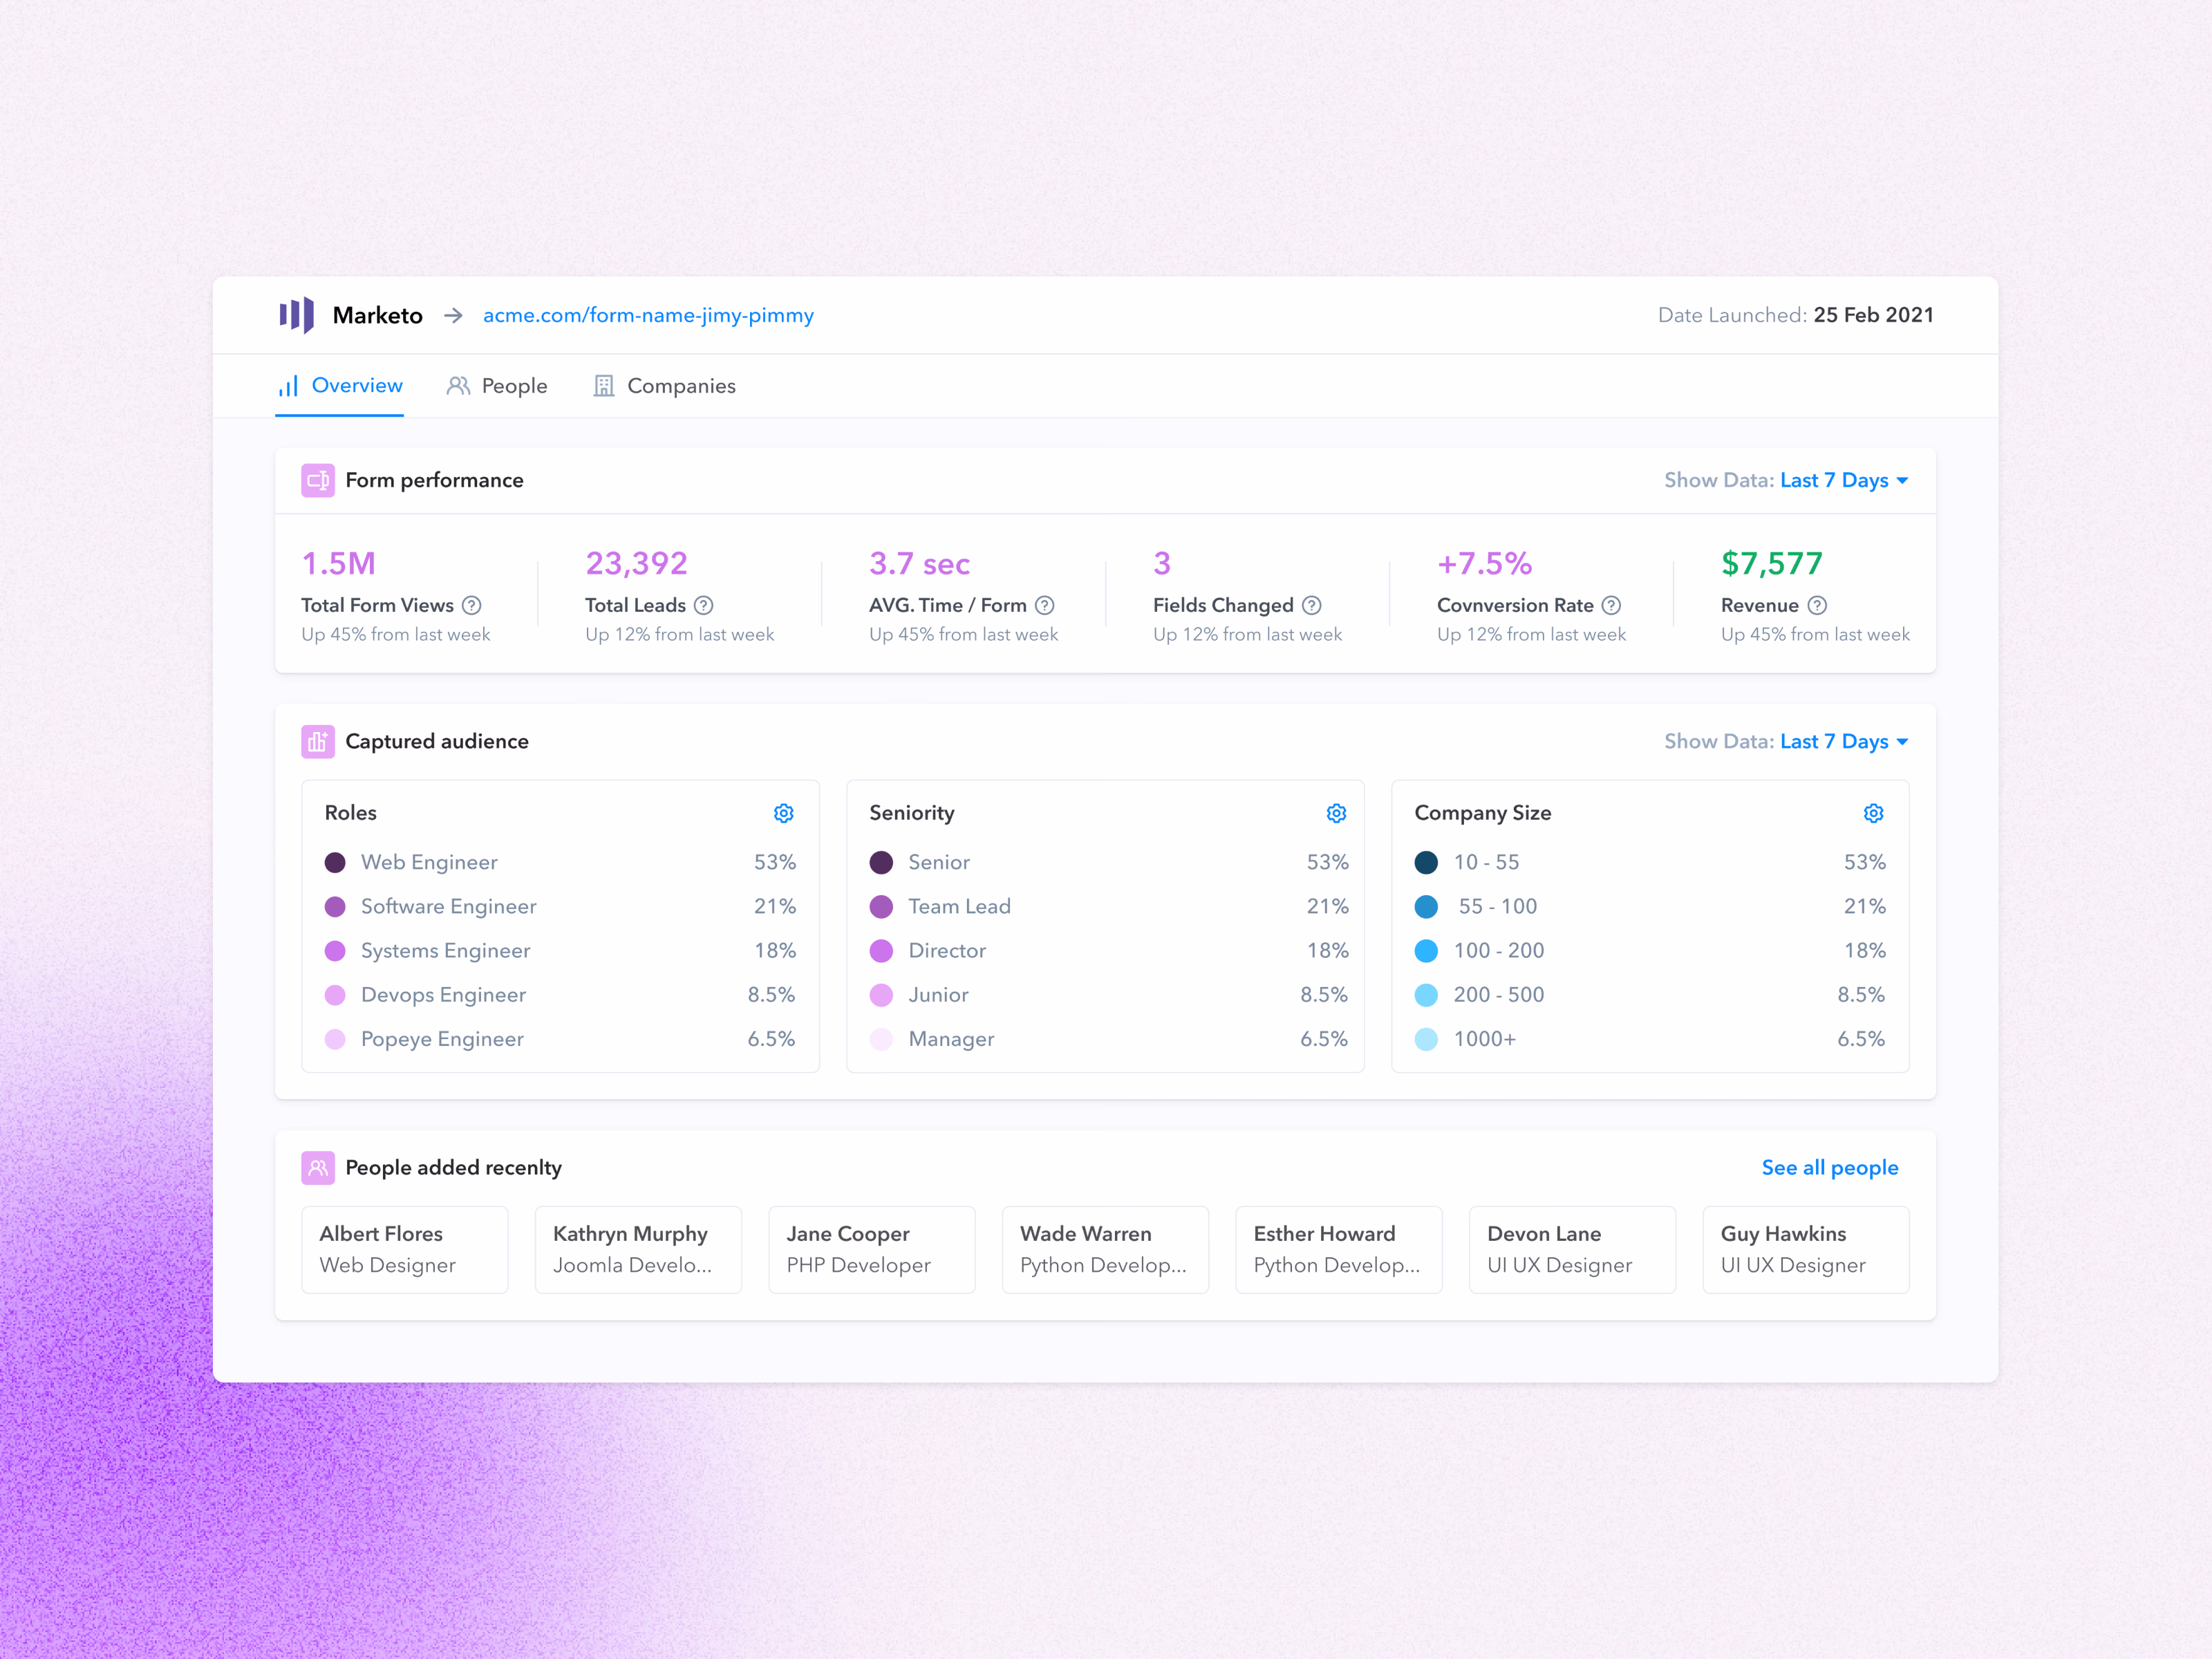Click the 25 Feb 2021 launch date

1873,315
